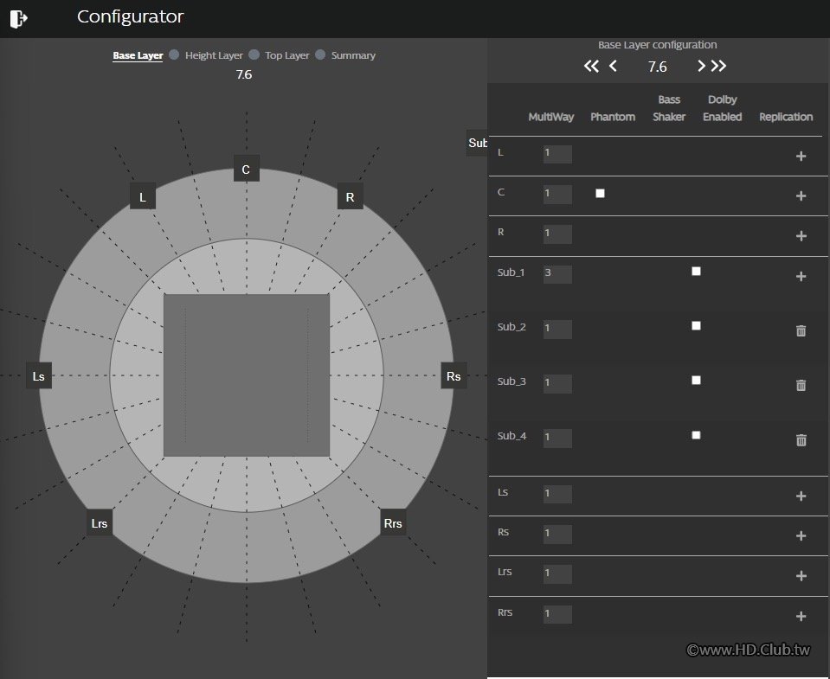Screen dimensions: 830x679
Task: Advance to next base layer configuration
Action: click(x=701, y=67)
